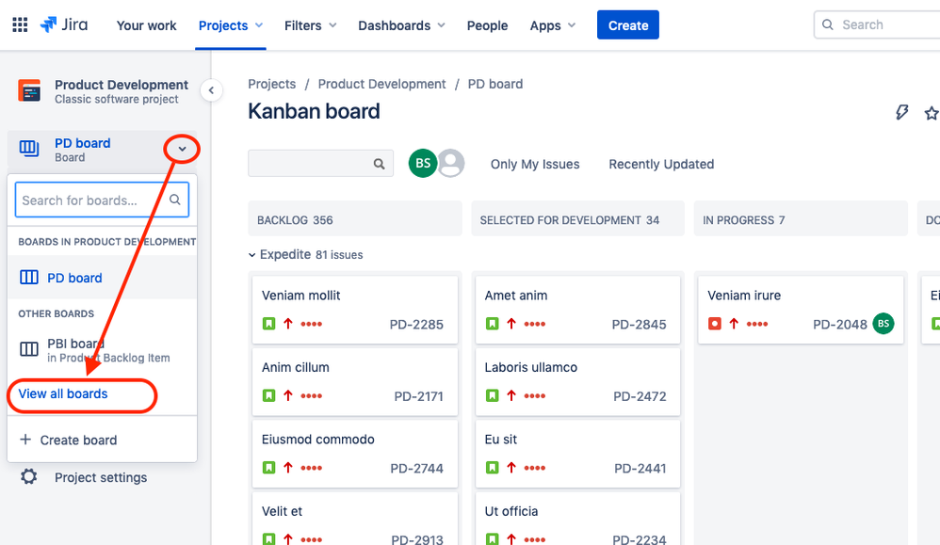Open issue key PD-2285

[x=416, y=325]
